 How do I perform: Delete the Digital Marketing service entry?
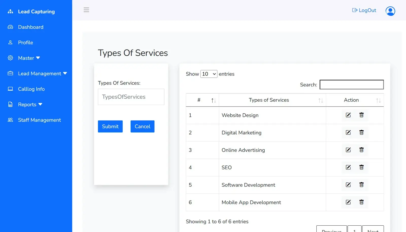tap(361, 132)
